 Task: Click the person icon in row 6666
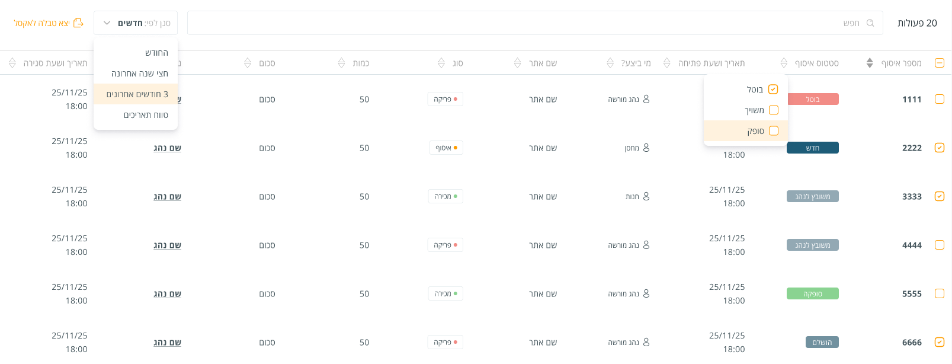646,342
